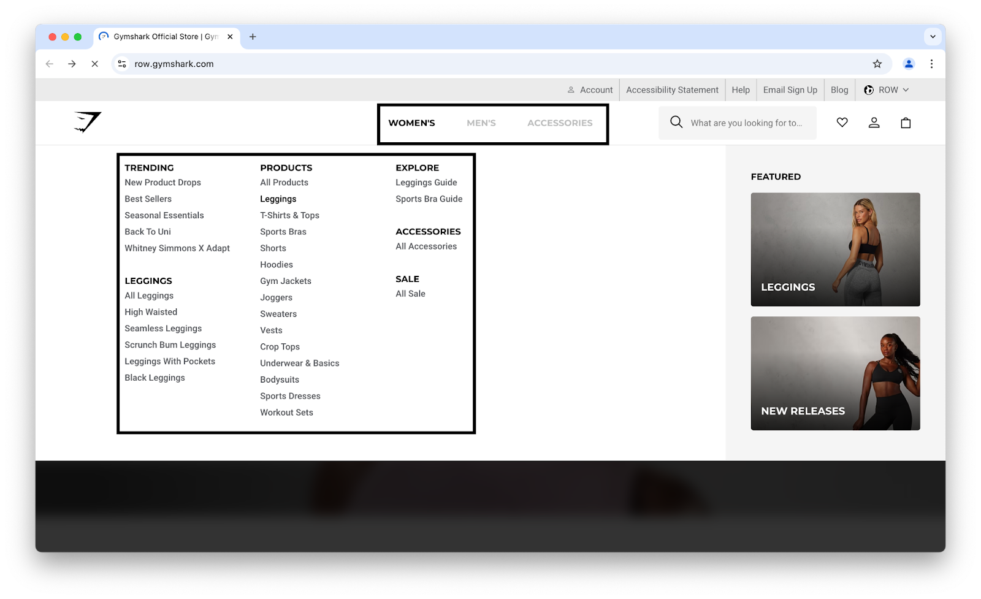
Task: Open the shopping bag icon
Action: coord(906,123)
